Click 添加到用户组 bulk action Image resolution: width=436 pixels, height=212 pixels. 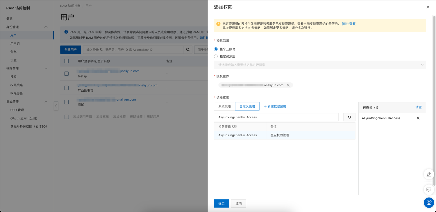pos(83,117)
